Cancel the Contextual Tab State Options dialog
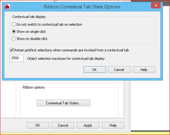The width and height of the screenshot is (170, 135). [119, 70]
